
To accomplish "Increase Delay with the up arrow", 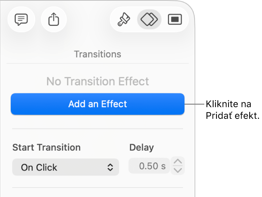I will pos(178,162).
